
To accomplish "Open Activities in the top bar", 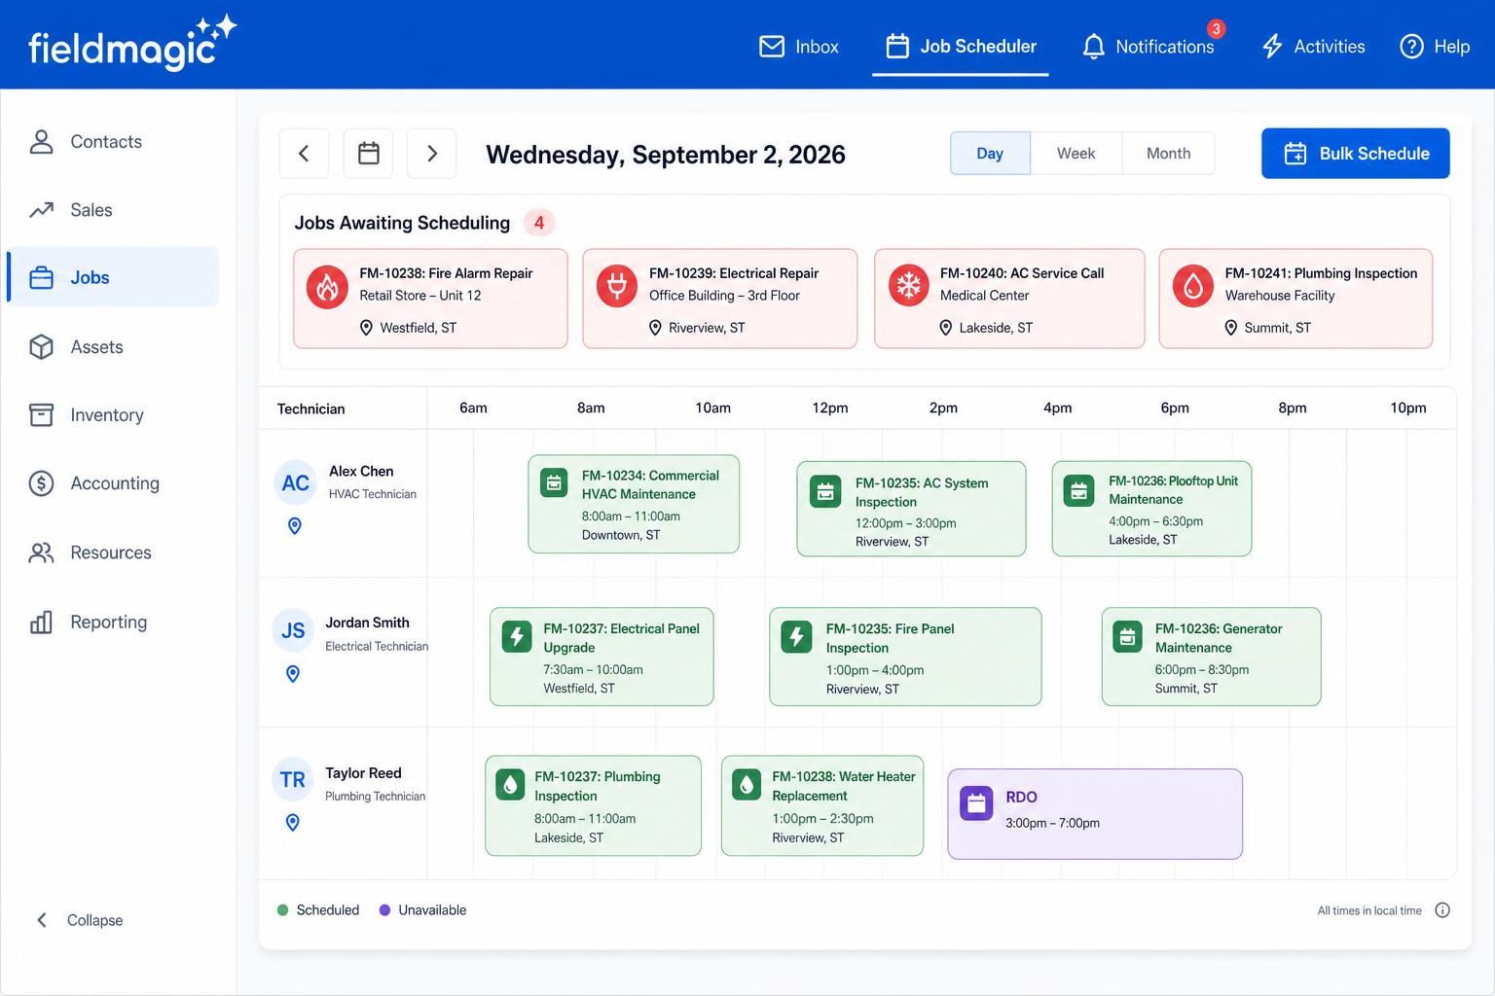I will click(x=1314, y=47).
